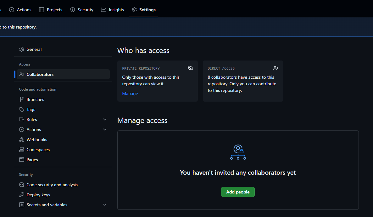Click '0 collaborators have access' description text
373x217 pixels.
[242, 84]
